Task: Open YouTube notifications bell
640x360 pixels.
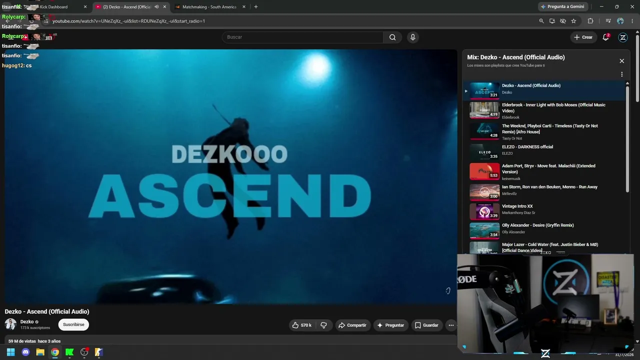Action: [x=606, y=37]
